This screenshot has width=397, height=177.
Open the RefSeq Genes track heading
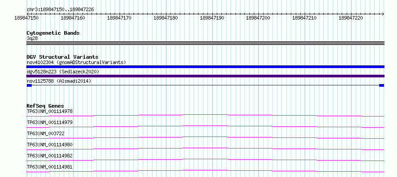click(x=45, y=106)
